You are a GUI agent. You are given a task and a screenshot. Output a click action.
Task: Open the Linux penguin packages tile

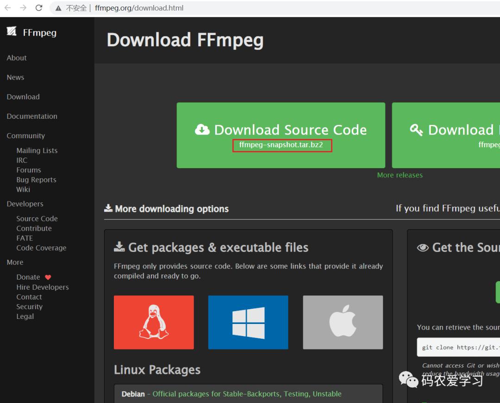154,322
